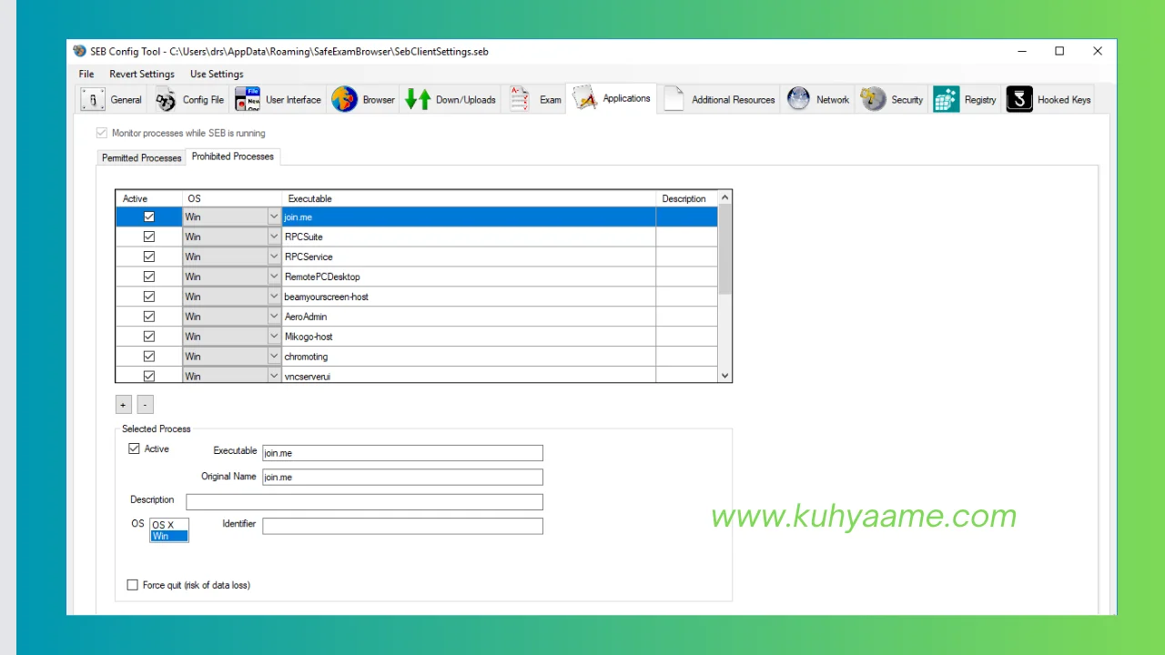This screenshot has height=655, width=1165.
Task: Click the Additional Resources page icon
Action: pyautogui.click(x=674, y=99)
